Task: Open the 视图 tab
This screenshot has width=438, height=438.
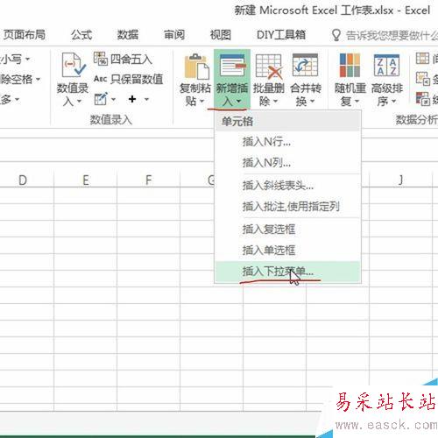Action: coord(221,35)
